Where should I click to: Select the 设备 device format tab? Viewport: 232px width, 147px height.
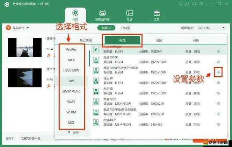pos(196,40)
